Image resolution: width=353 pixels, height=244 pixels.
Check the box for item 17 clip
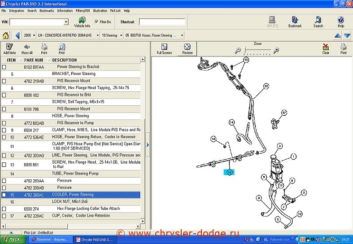pyautogui.click(x=4, y=216)
